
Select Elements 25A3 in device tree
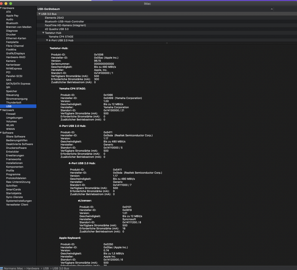pos(54,18)
